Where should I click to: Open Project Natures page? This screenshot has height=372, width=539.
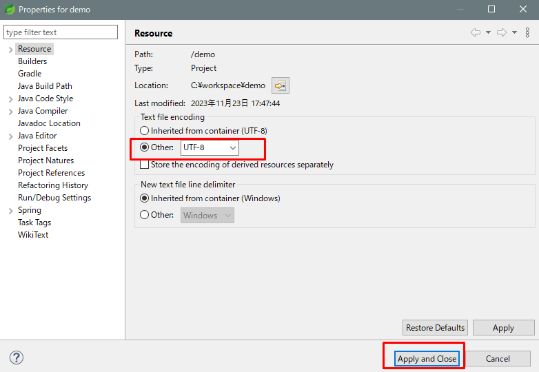tap(45, 160)
